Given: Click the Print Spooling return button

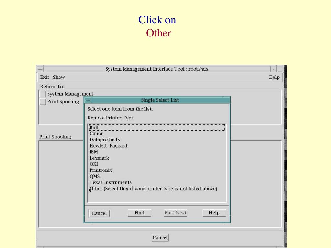Looking at the screenshot, I should click(43, 102).
